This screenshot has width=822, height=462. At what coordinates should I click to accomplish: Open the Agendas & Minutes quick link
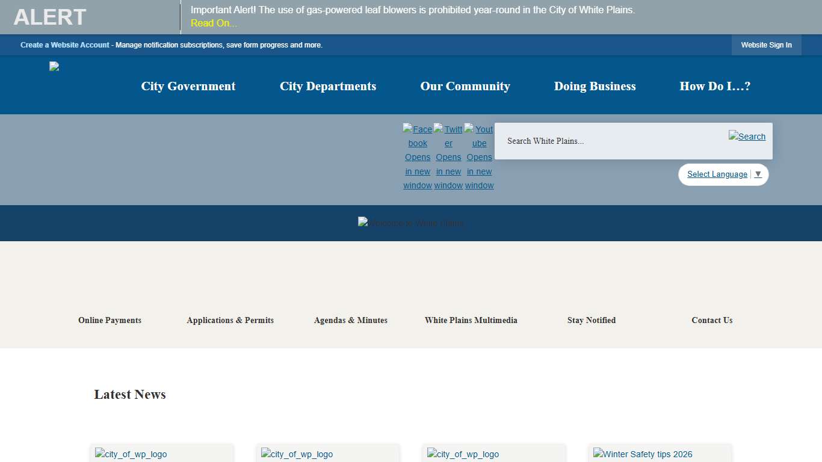coord(351,320)
